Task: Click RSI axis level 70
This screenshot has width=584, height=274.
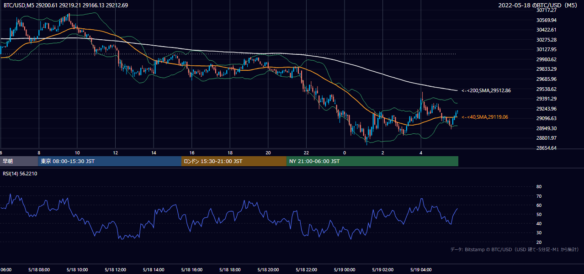Action: (539, 196)
